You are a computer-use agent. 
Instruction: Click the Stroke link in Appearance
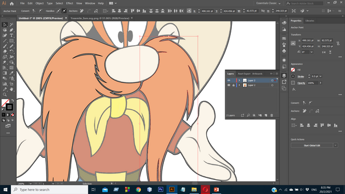301,77
